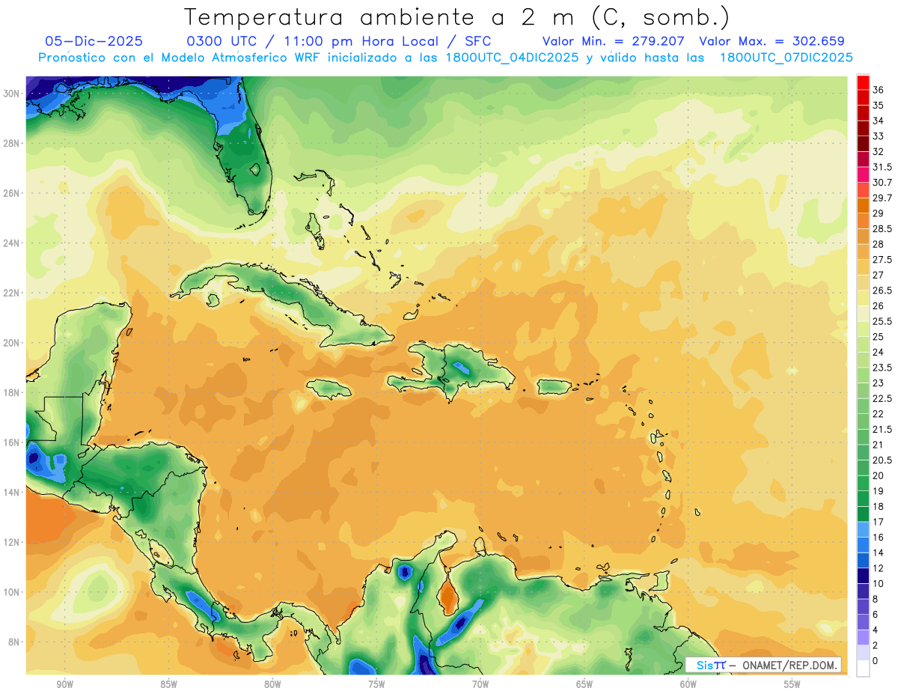The height and width of the screenshot is (694, 898).
Task: Click the 30N latitude axis label
Action: 11,94
